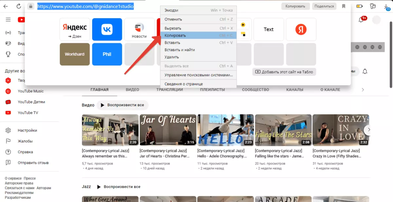Open downloads icon with badge 11

click(387, 7)
